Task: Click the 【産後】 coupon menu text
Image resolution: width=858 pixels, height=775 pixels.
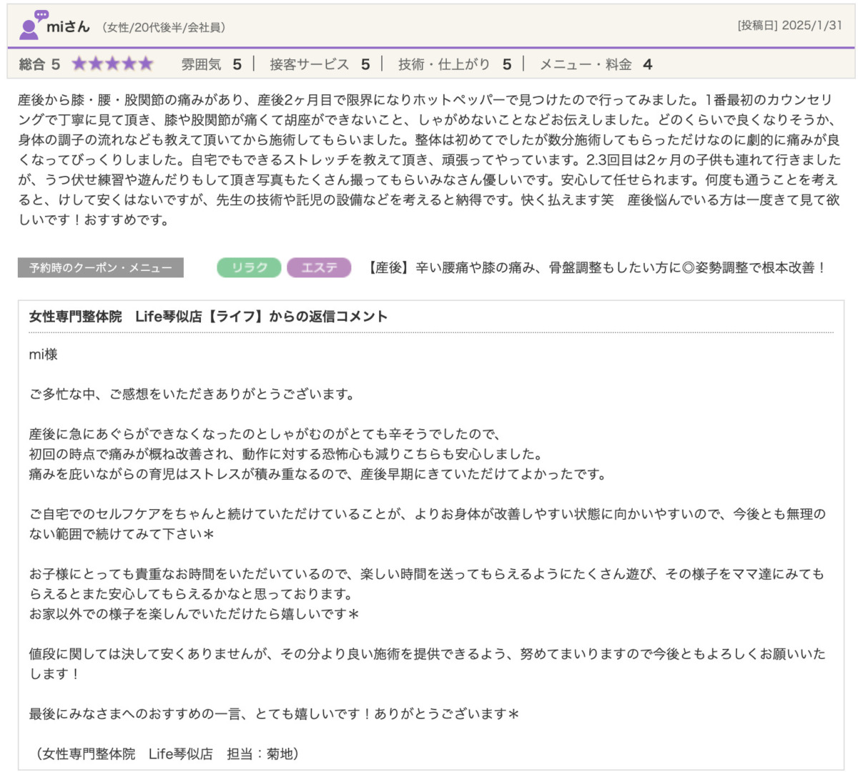Action: 596,268
